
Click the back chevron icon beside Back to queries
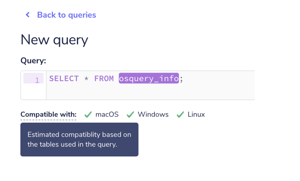tap(28, 15)
